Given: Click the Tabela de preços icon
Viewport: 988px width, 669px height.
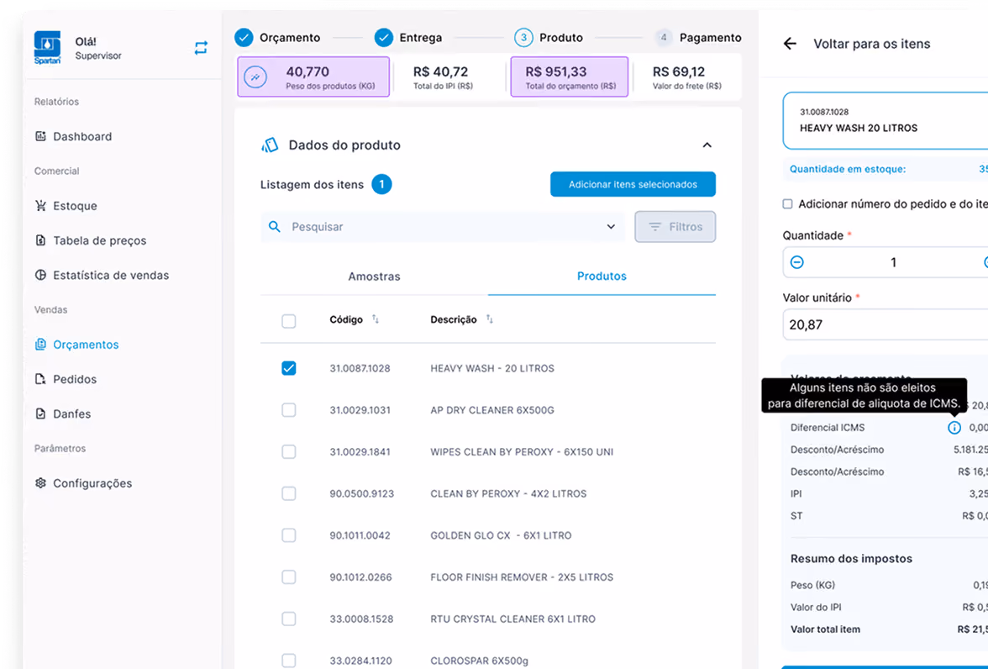Looking at the screenshot, I should coord(40,240).
